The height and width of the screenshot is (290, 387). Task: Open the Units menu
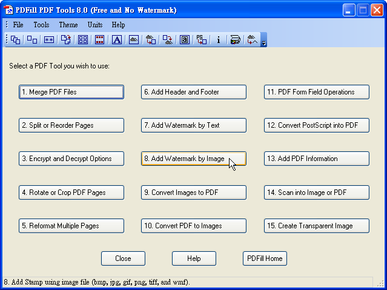[94, 25]
